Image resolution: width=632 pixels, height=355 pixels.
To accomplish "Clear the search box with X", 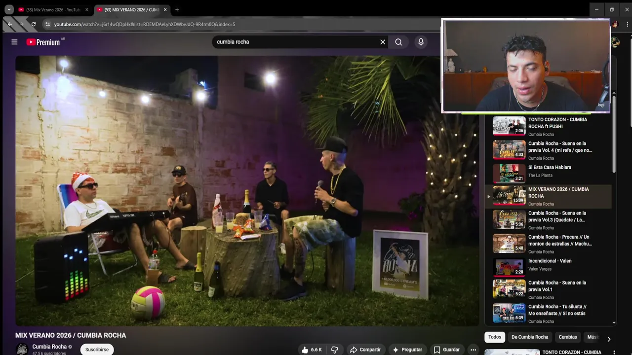I will click(x=383, y=42).
